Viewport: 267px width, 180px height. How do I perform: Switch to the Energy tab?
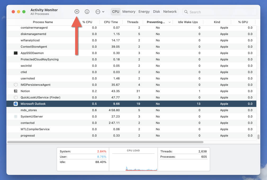pos(144,12)
